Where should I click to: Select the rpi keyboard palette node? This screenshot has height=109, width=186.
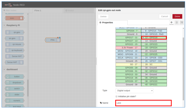(x=15, y=50)
